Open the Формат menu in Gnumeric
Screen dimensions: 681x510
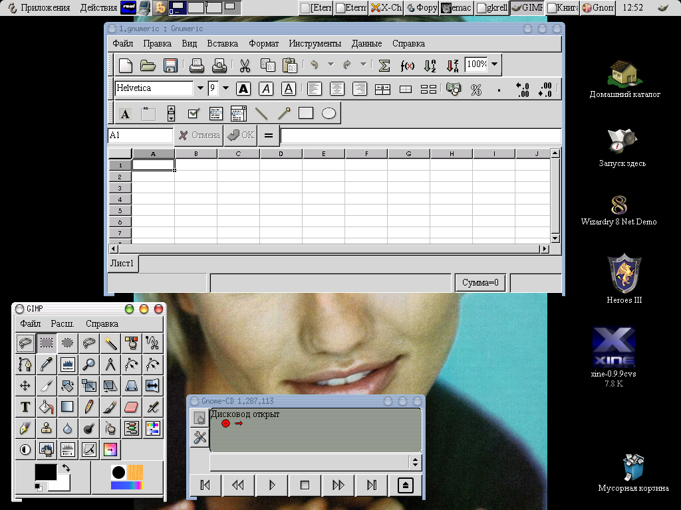click(263, 43)
